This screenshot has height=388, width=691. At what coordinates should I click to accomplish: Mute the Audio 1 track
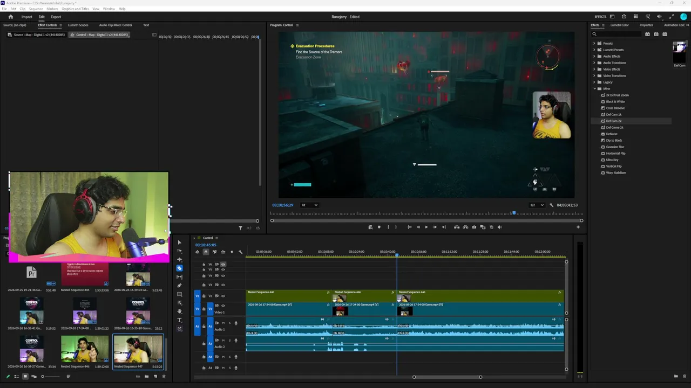click(x=223, y=323)
